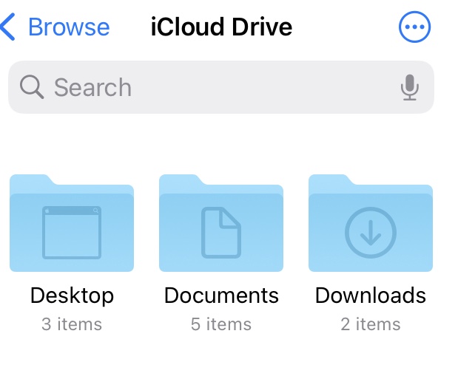Focus the Search field
458x376 pixels.
point(221,87)
